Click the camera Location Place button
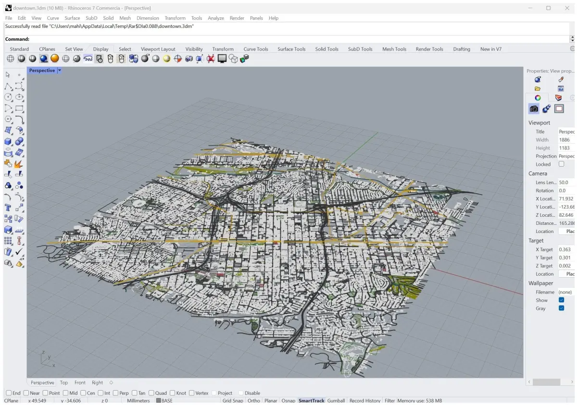 [566, 231]
